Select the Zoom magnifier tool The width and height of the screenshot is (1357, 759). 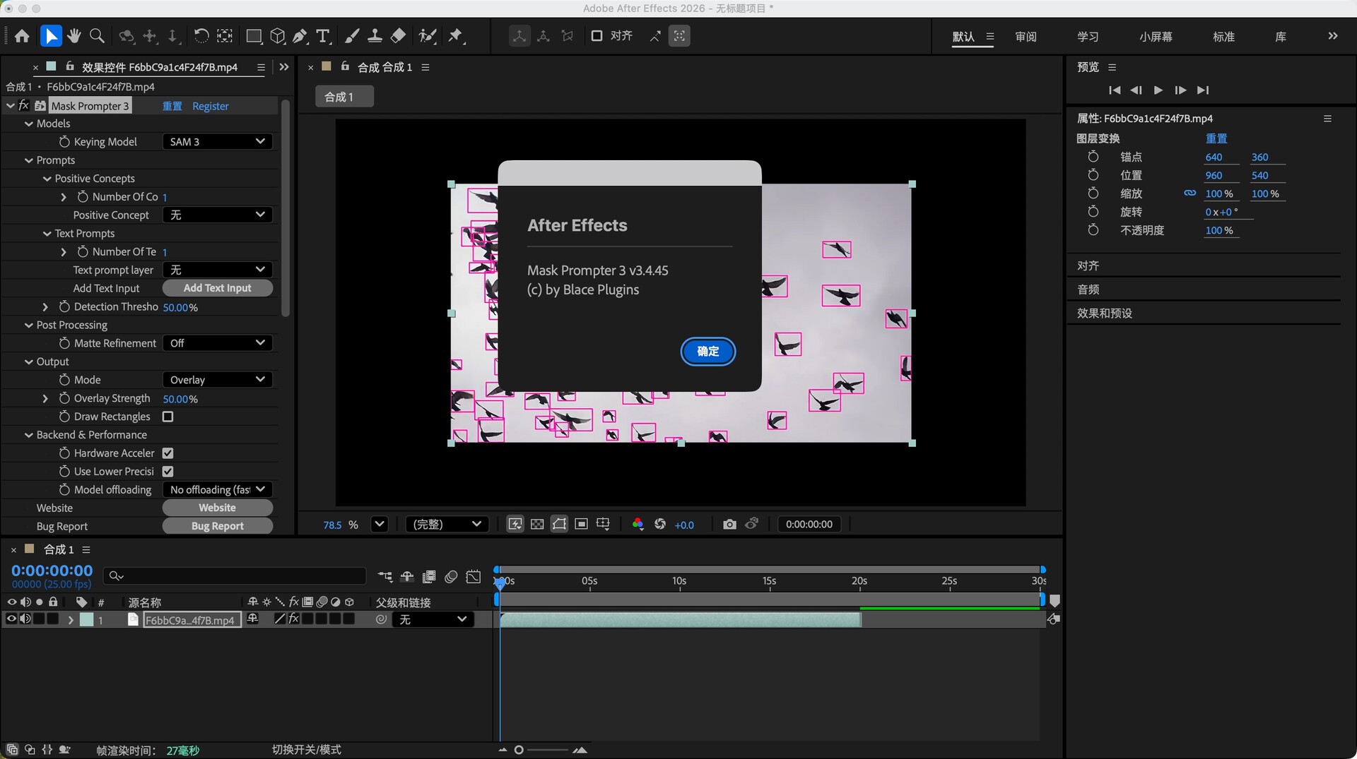(98, 36)
